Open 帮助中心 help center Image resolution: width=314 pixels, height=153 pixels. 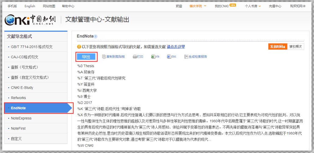[x=68, y=6]
